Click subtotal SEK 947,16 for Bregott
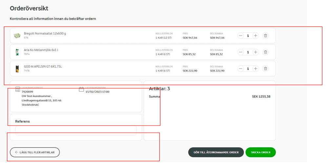 pyautogui.click(x=217, y=38)
